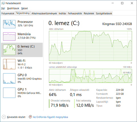Switch to the Alkalmazáselőzmények tab

pyautogui.click(x=44, y=13)
